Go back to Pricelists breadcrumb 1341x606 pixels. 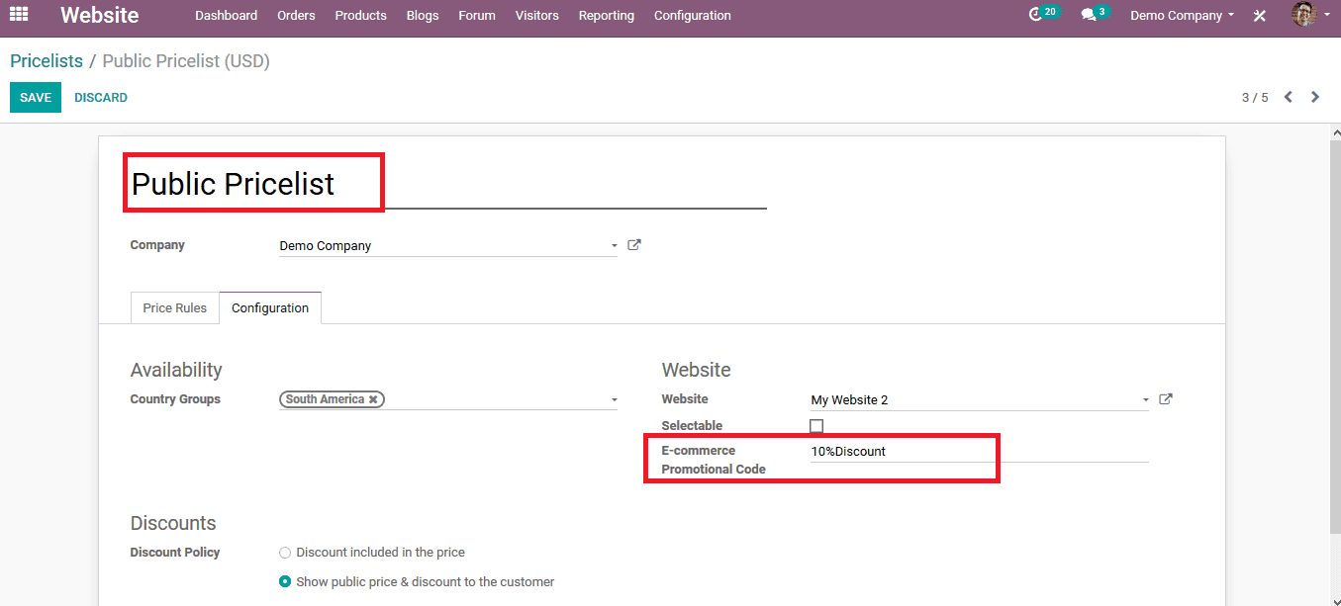point(47,61)
